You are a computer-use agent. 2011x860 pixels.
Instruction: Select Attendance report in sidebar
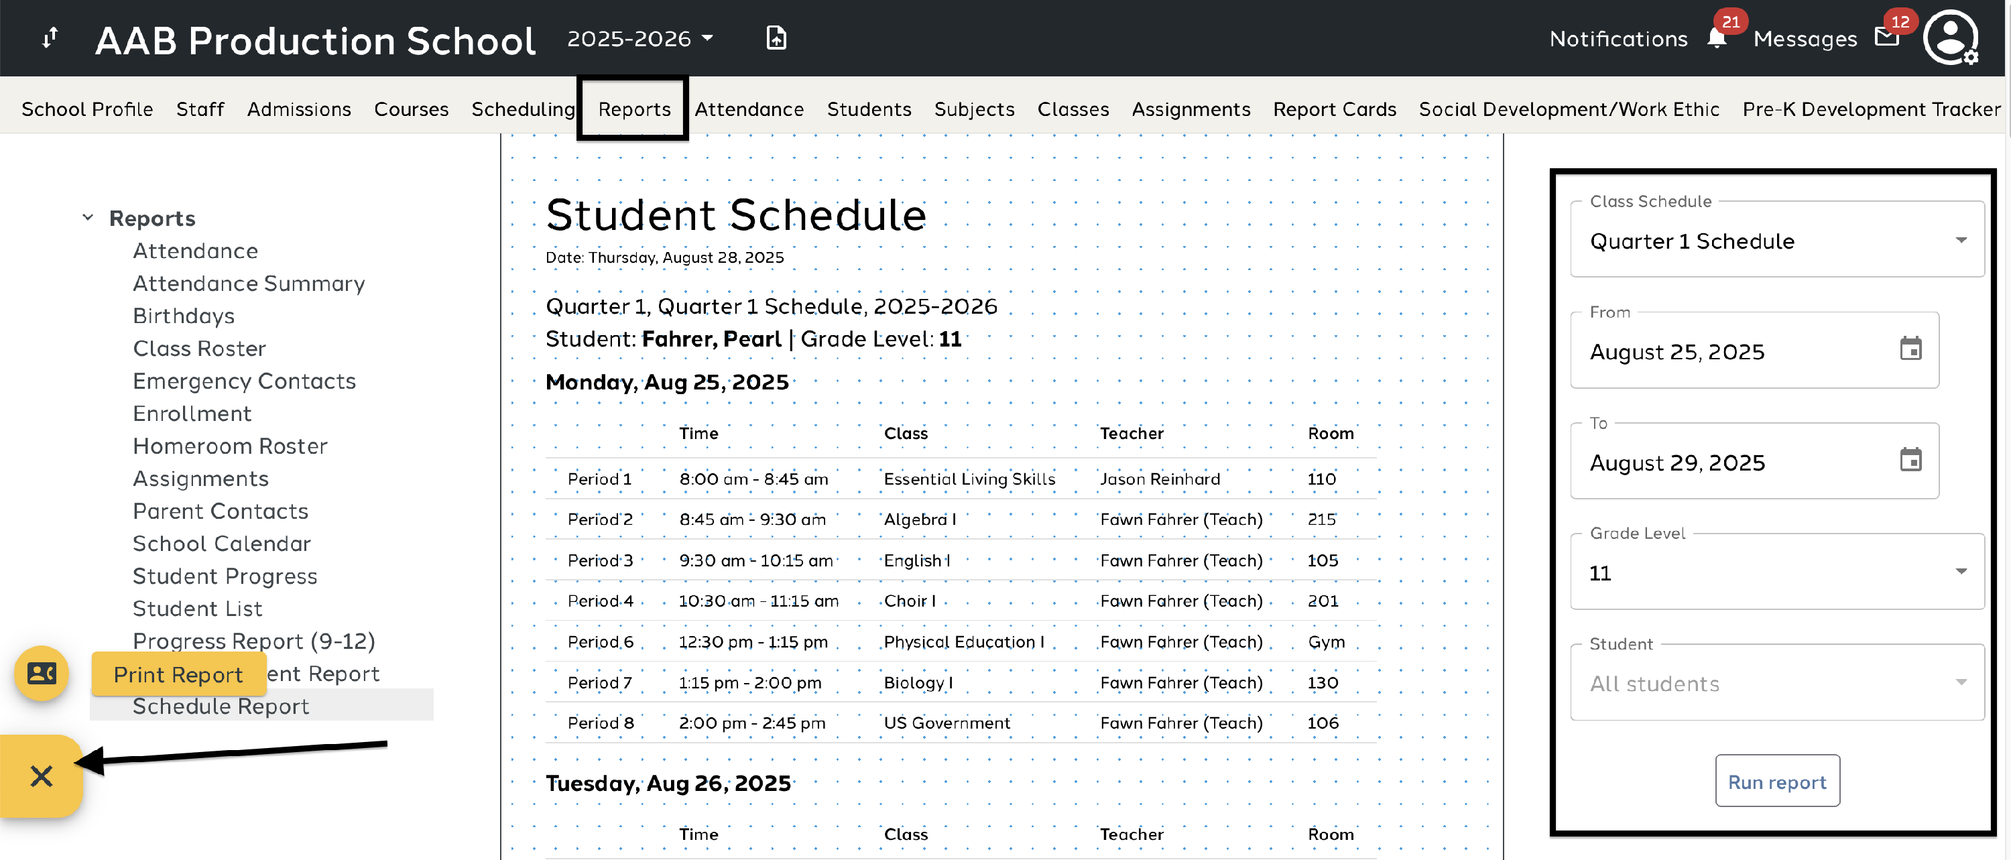[195, 251]
